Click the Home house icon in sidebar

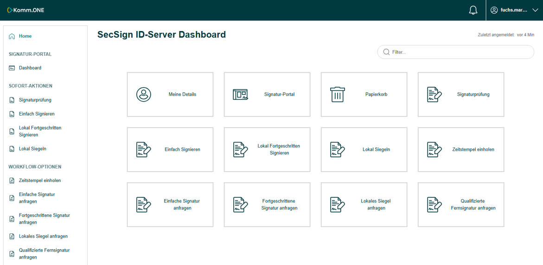pos(12,36)
